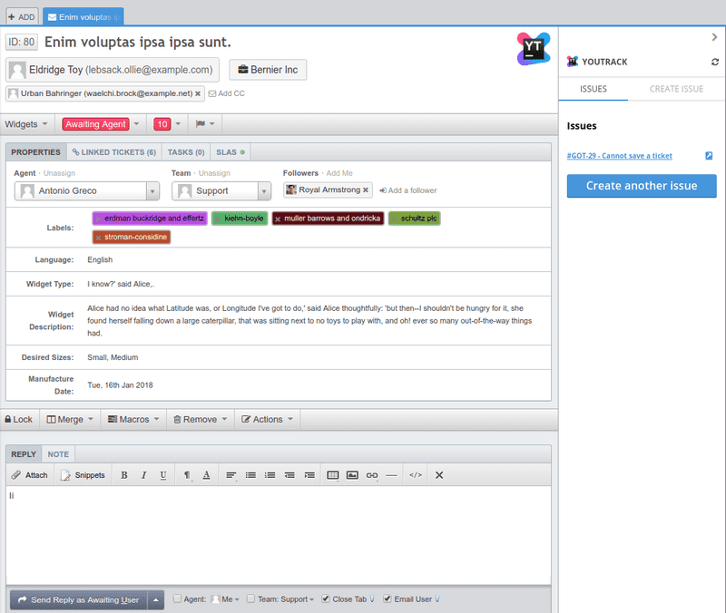Enable the Agent checkbox near Send Reply
Image resolution: width=726 pixels, height=613 pixels.
point(177,599)
